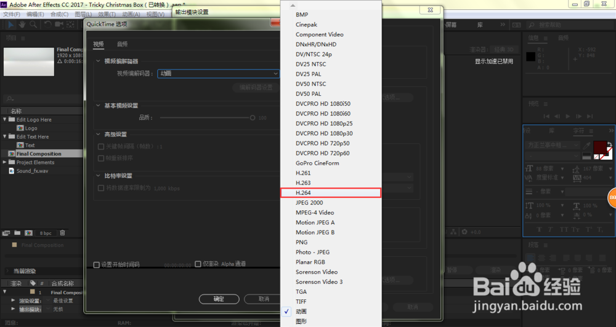
Task: Click the Small Caps Tt icon
Action: click(575, 229)
